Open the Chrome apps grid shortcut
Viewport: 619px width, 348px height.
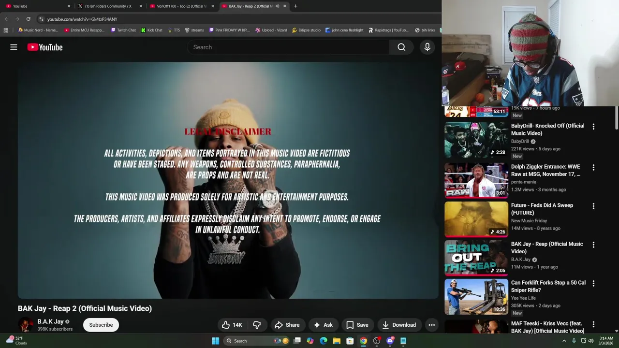(x=6, y=30)
